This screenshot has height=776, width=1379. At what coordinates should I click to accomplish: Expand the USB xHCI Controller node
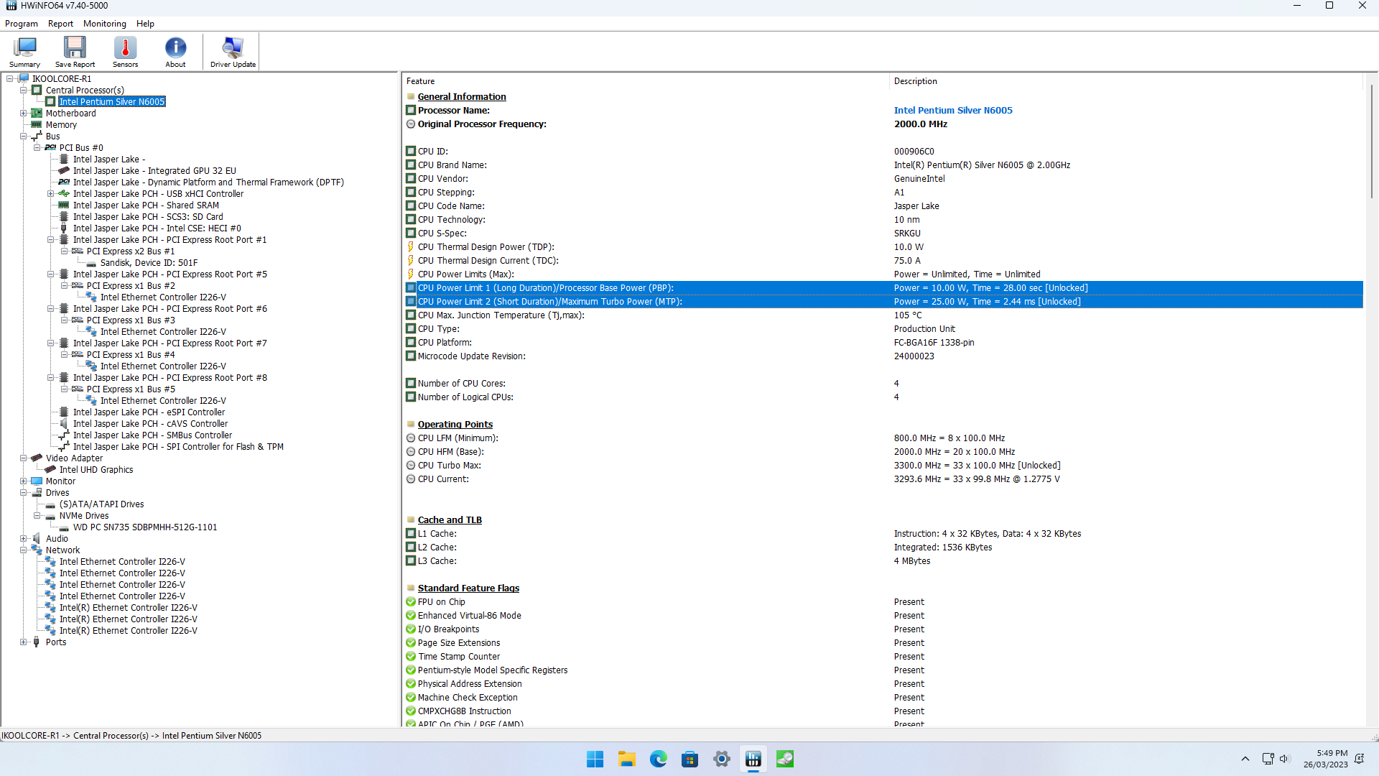51,194
